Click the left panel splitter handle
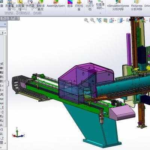This screenshot has height=150, width=150. [x=8, y=84]
